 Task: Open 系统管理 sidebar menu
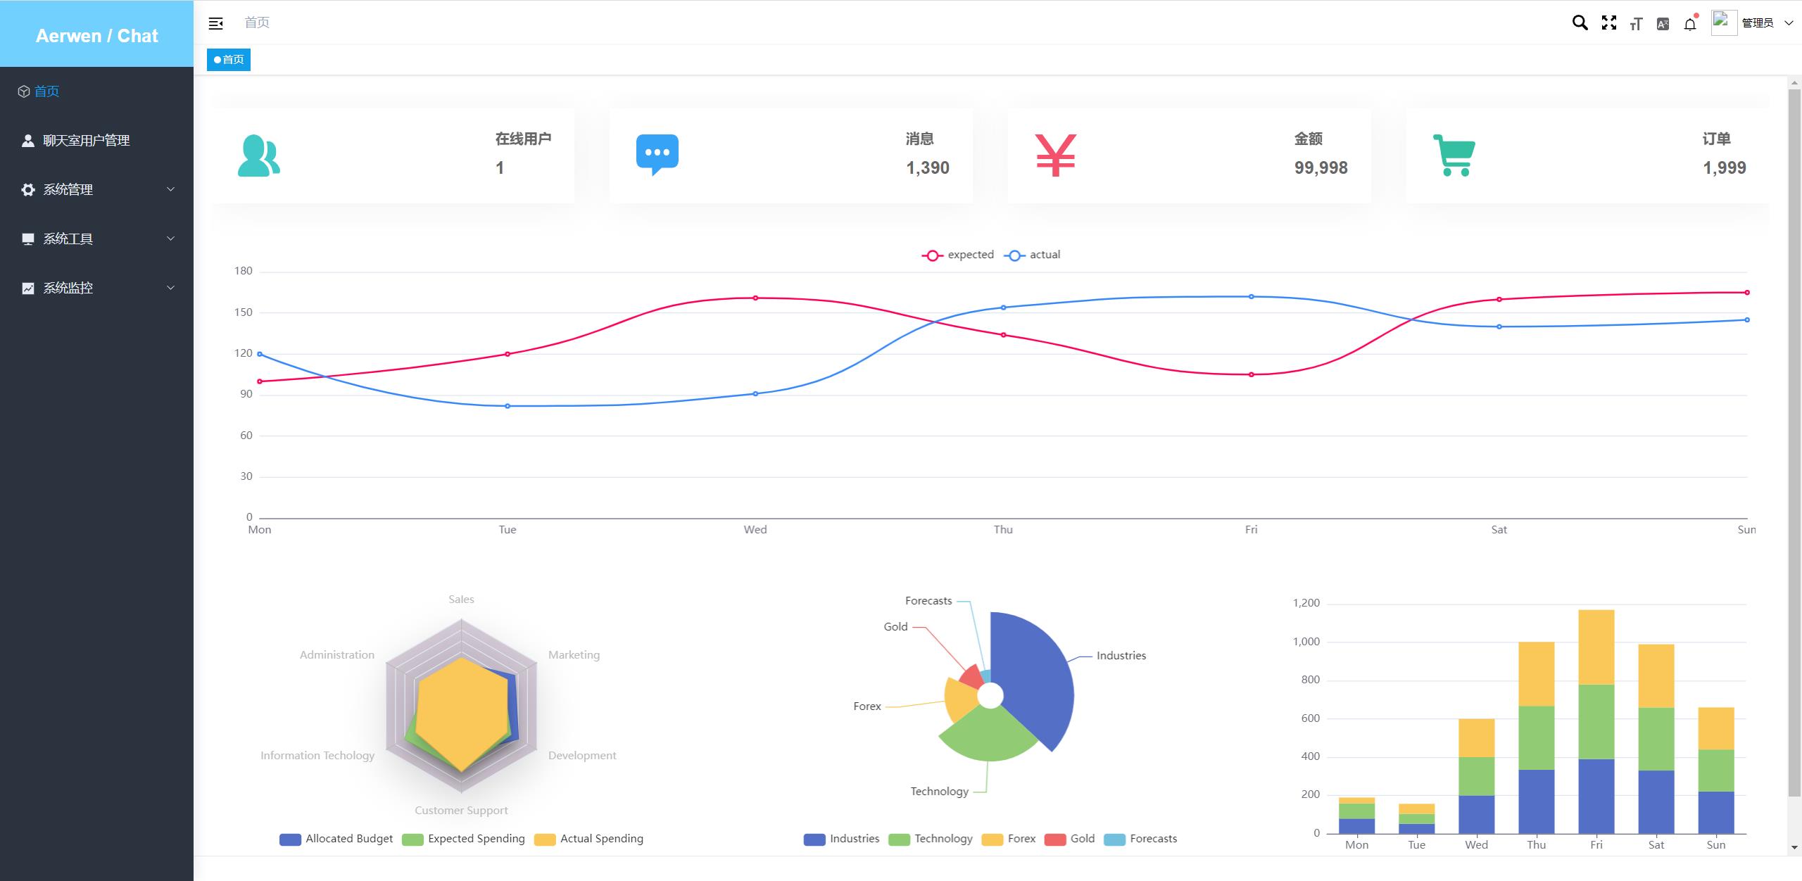pyautogui.click(x=96, y=190)
